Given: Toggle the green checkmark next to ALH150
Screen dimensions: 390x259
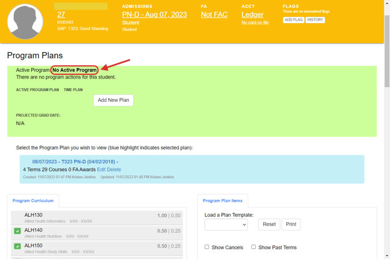Looking at the screenshot, I should click(x=18, y=247).
